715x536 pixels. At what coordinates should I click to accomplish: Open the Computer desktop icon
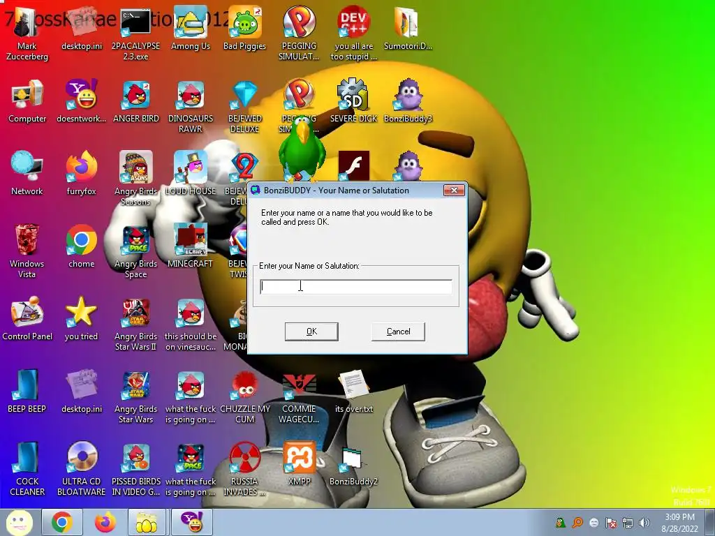(27, 101)
